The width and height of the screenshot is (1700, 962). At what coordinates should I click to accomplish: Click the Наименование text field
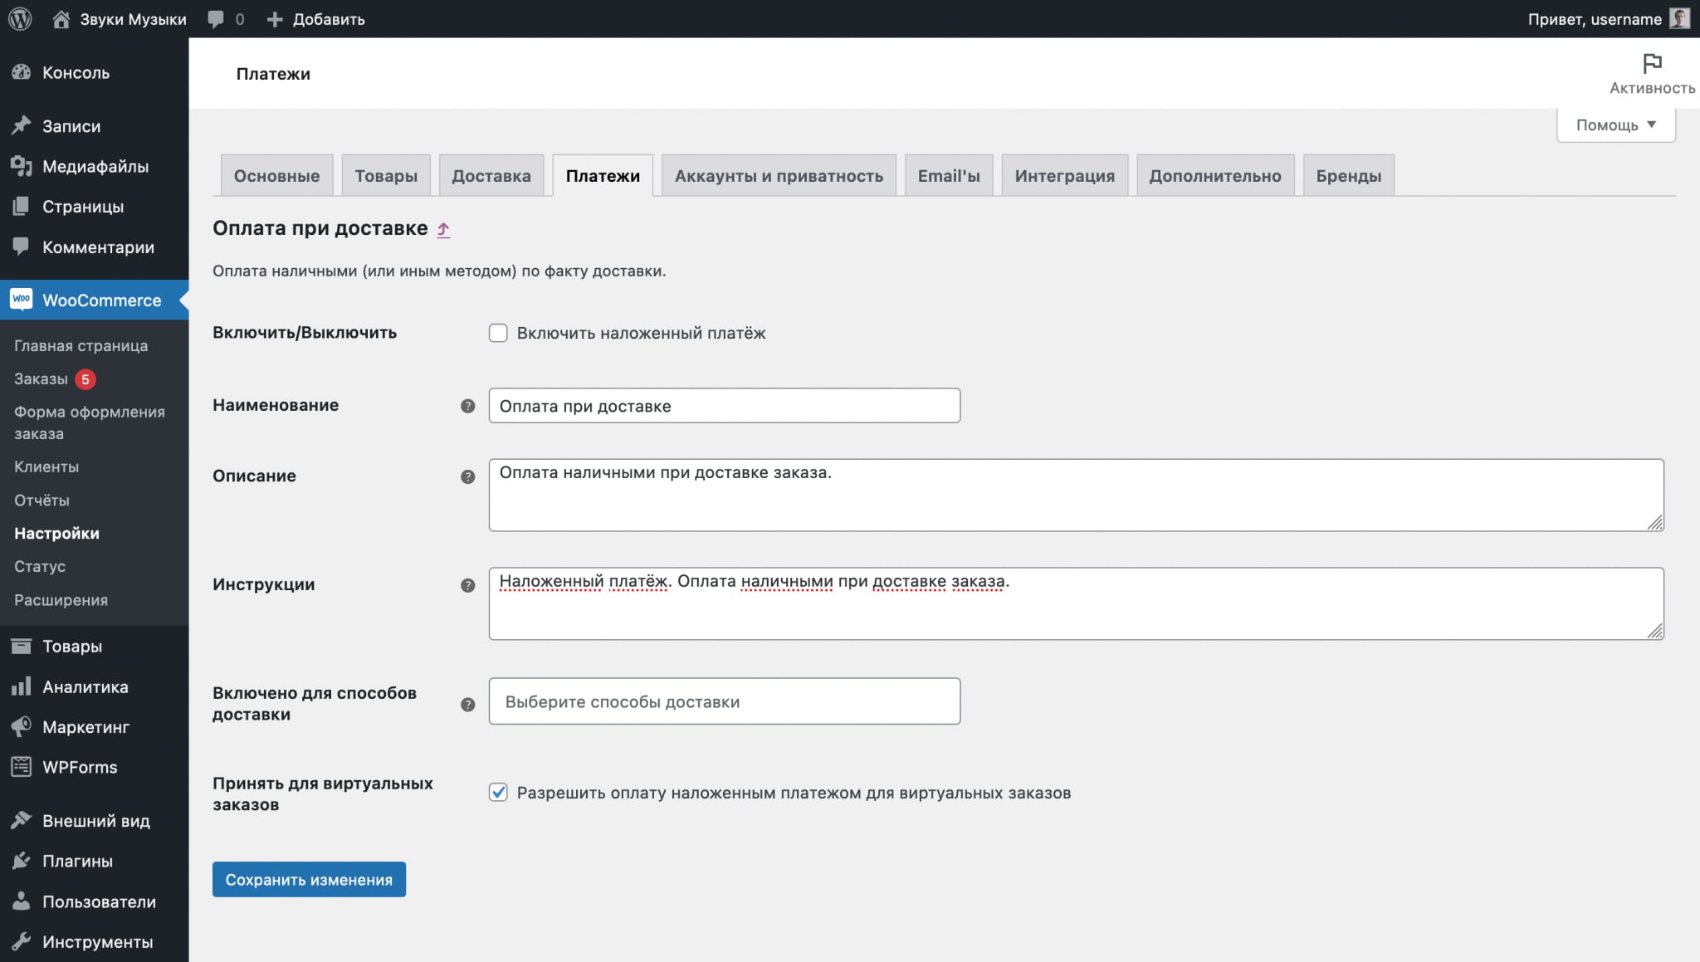coord(724,406)
